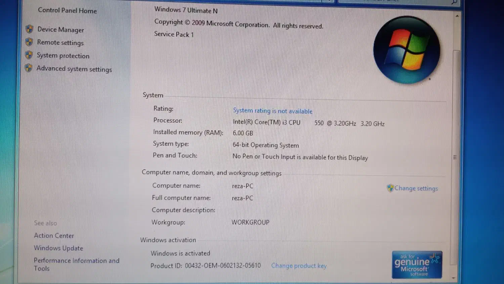This screenshot has height=284, width=504.
Task: Click the Workgroup value 'WORKGROUP'
Action: (250, 222)
